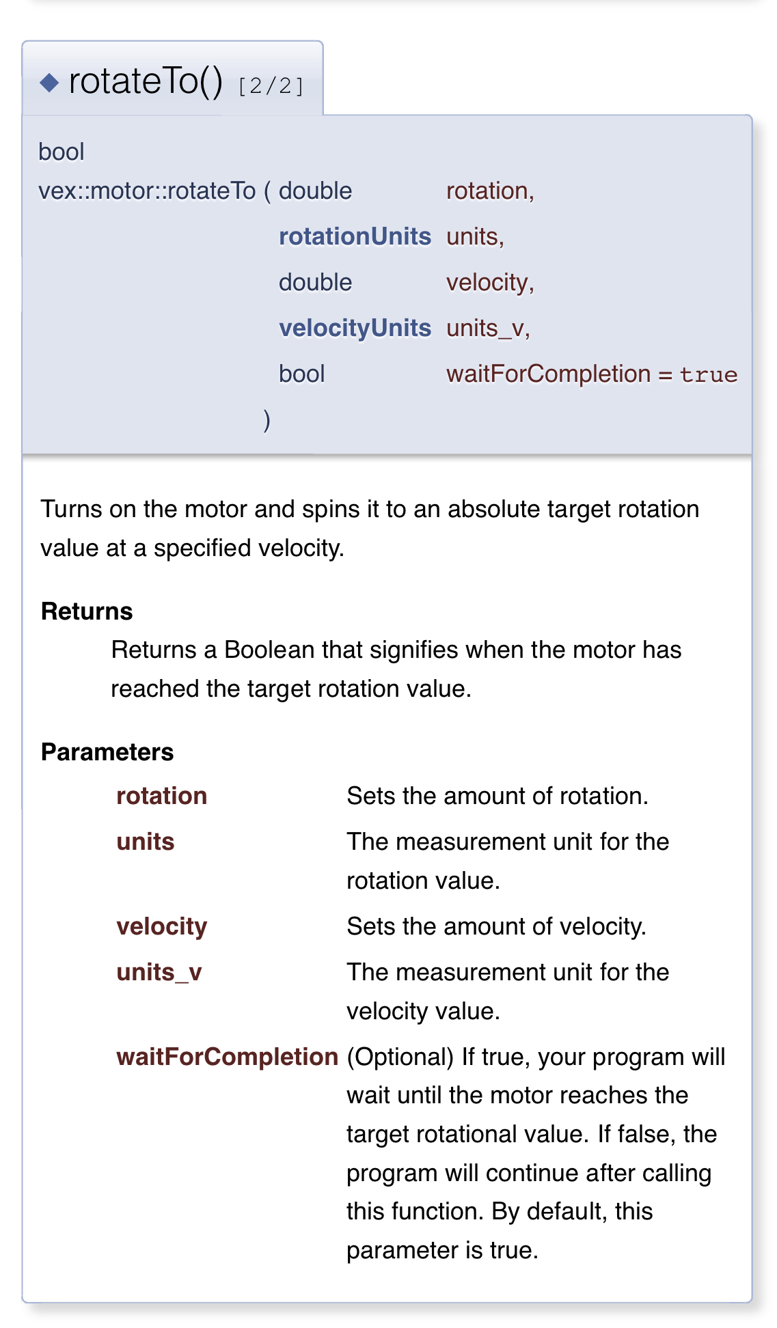Viewport: 777px width, 1328px height.
Task: Click the waitForCompletion parameter description name
Action: [x=228, y=1057]
